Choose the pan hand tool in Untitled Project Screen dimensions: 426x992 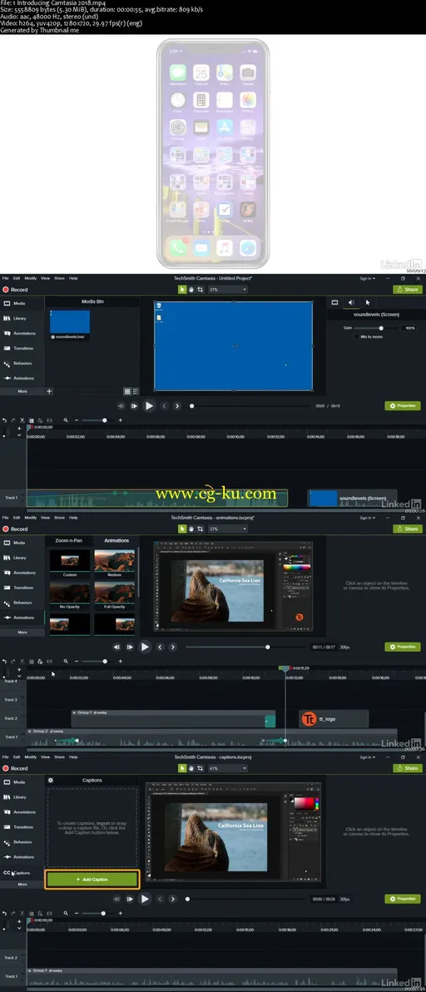(191, 289)
